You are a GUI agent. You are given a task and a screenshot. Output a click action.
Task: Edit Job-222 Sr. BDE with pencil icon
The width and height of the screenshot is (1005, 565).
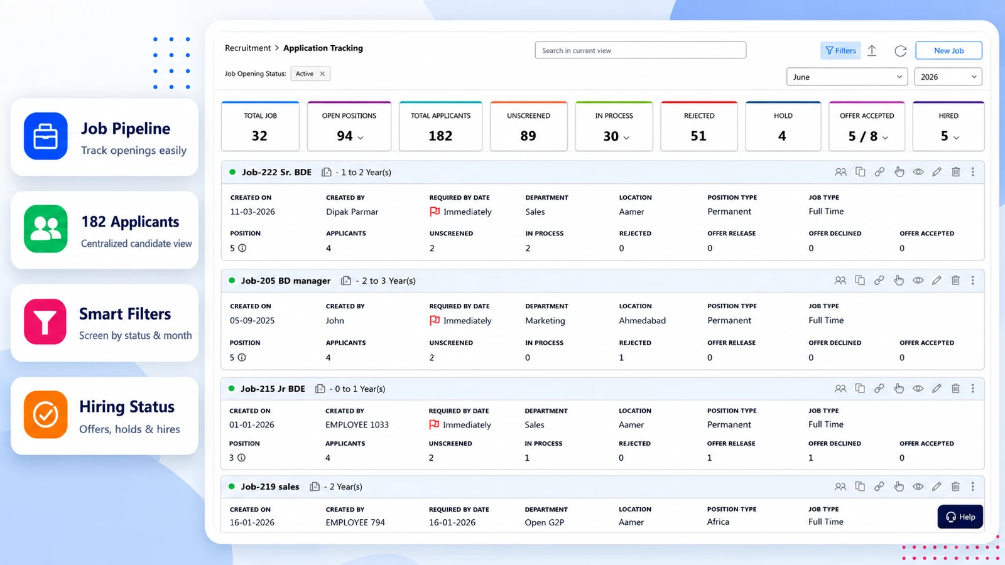coord(937,172)
